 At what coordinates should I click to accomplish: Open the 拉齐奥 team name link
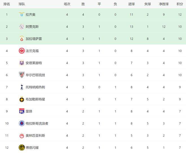coord(30,15)
